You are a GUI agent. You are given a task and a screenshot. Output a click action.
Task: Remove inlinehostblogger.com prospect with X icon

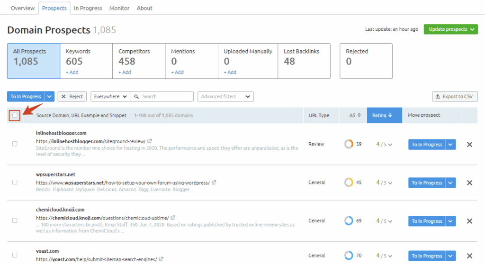pyautogui.click(x=469, y=145)
